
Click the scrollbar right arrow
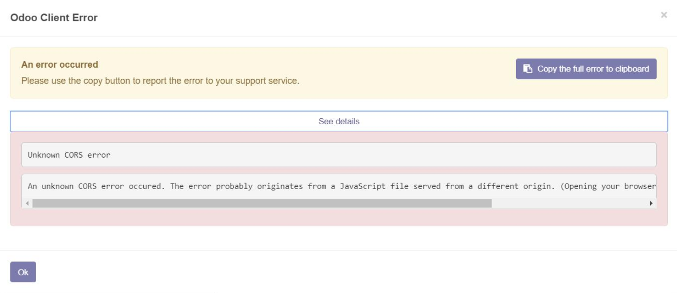[x=651, y=203]
